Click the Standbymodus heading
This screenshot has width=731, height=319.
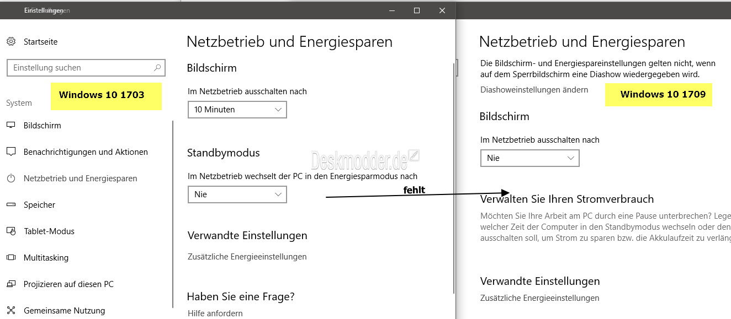[224, 153]
